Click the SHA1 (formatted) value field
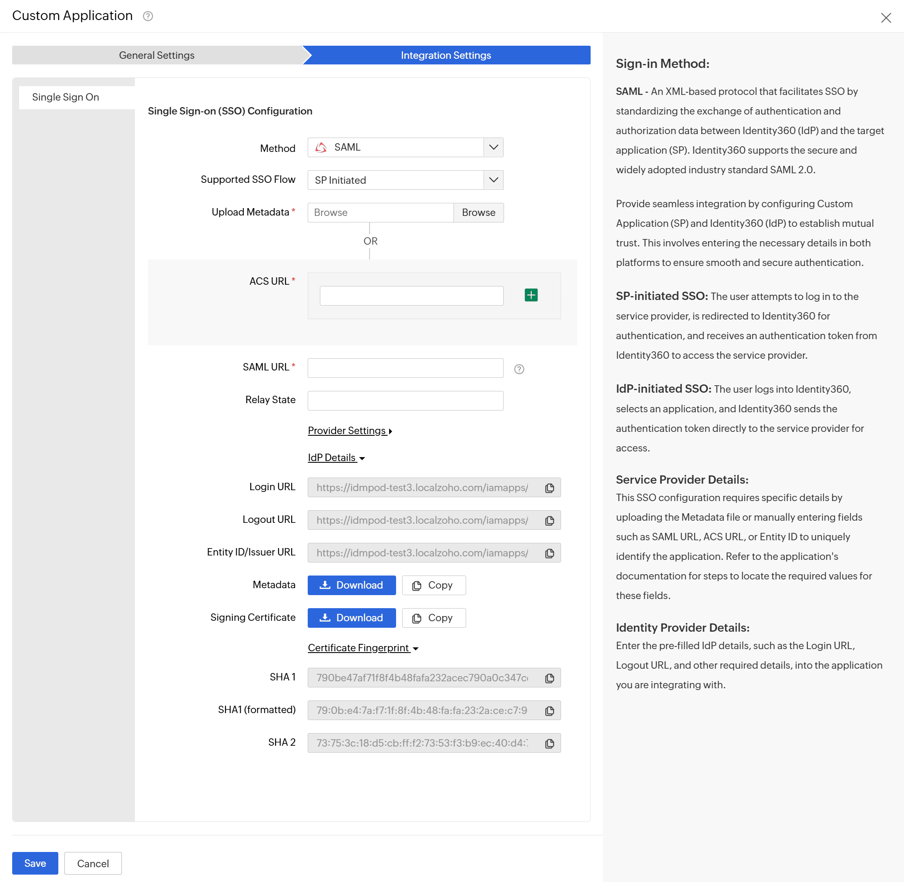Viewport: 904px width, 882px height. click(x=434, y=710)
